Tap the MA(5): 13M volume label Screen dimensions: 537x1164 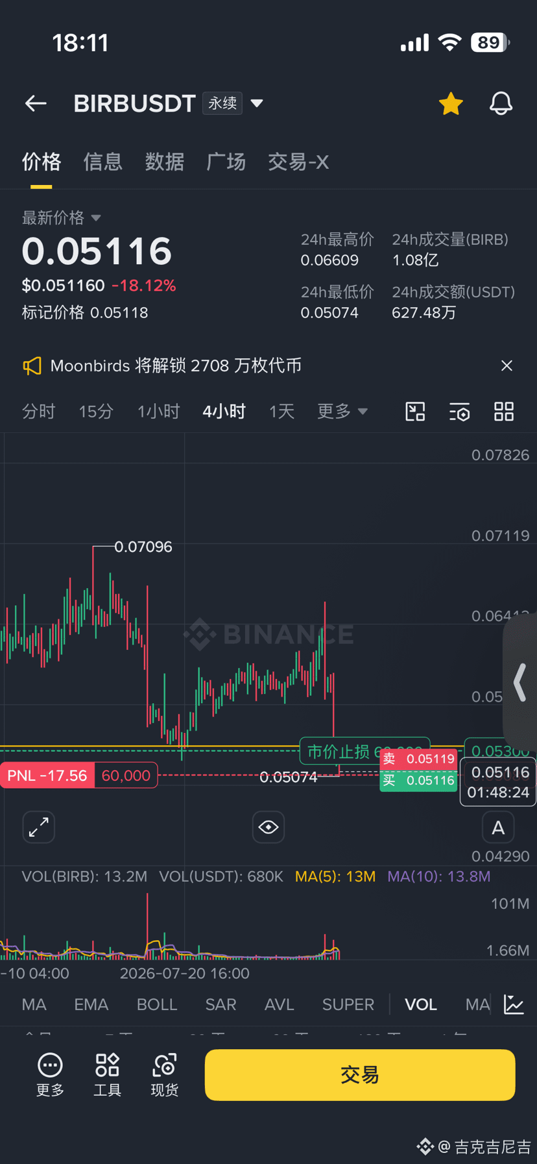pos(335,876)
